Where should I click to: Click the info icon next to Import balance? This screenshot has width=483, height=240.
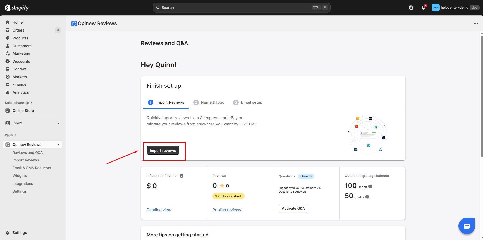point(370,187)
